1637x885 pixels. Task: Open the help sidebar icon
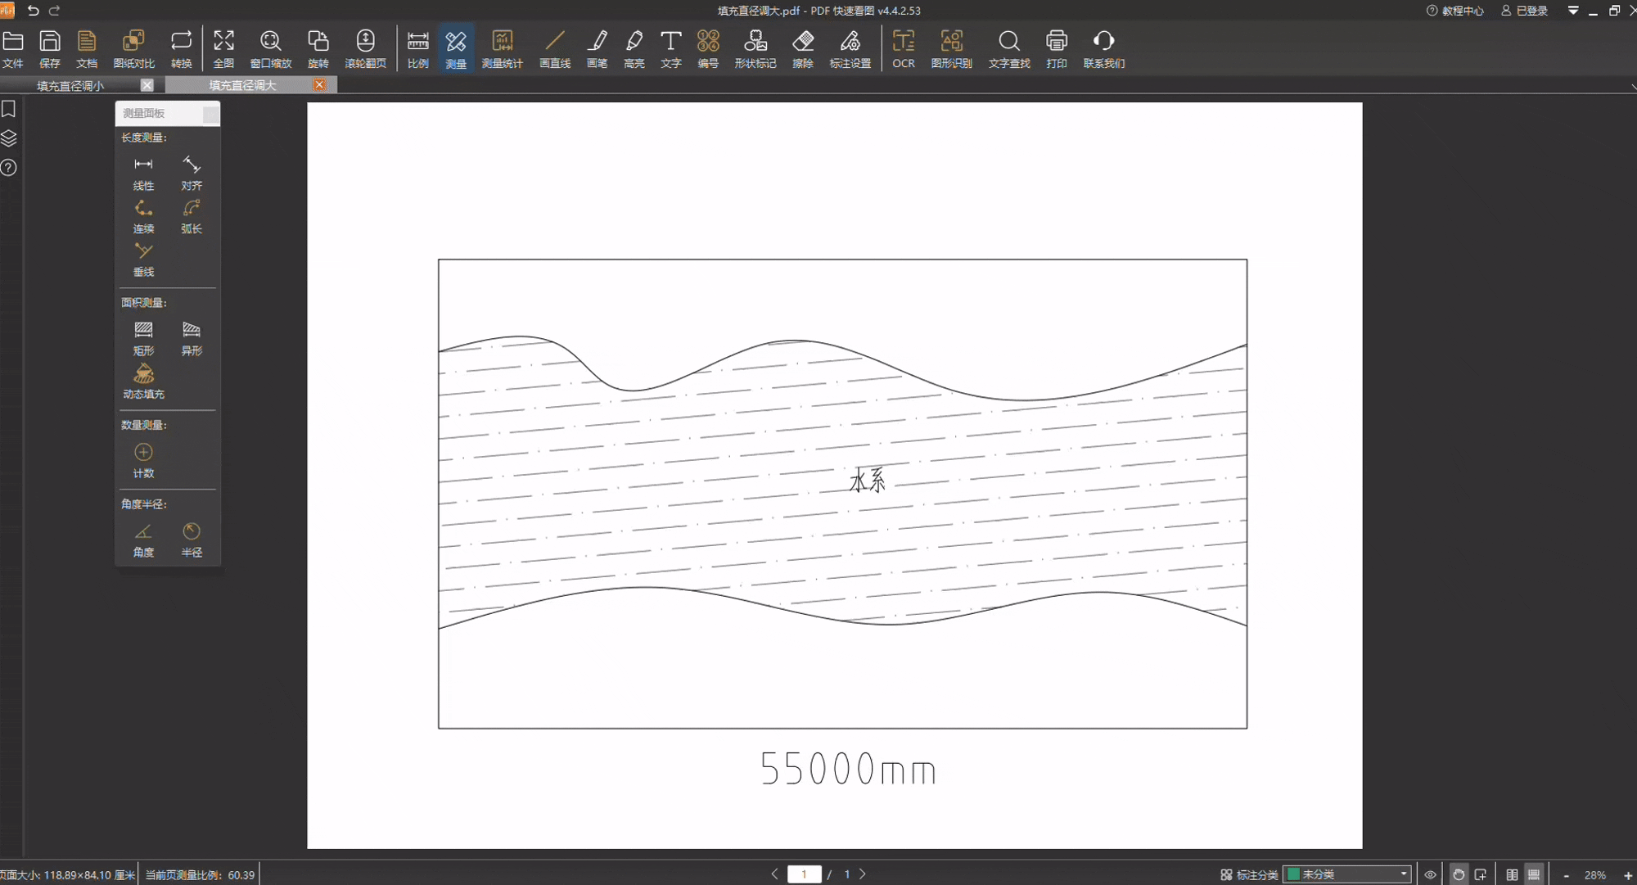(9, 168)
